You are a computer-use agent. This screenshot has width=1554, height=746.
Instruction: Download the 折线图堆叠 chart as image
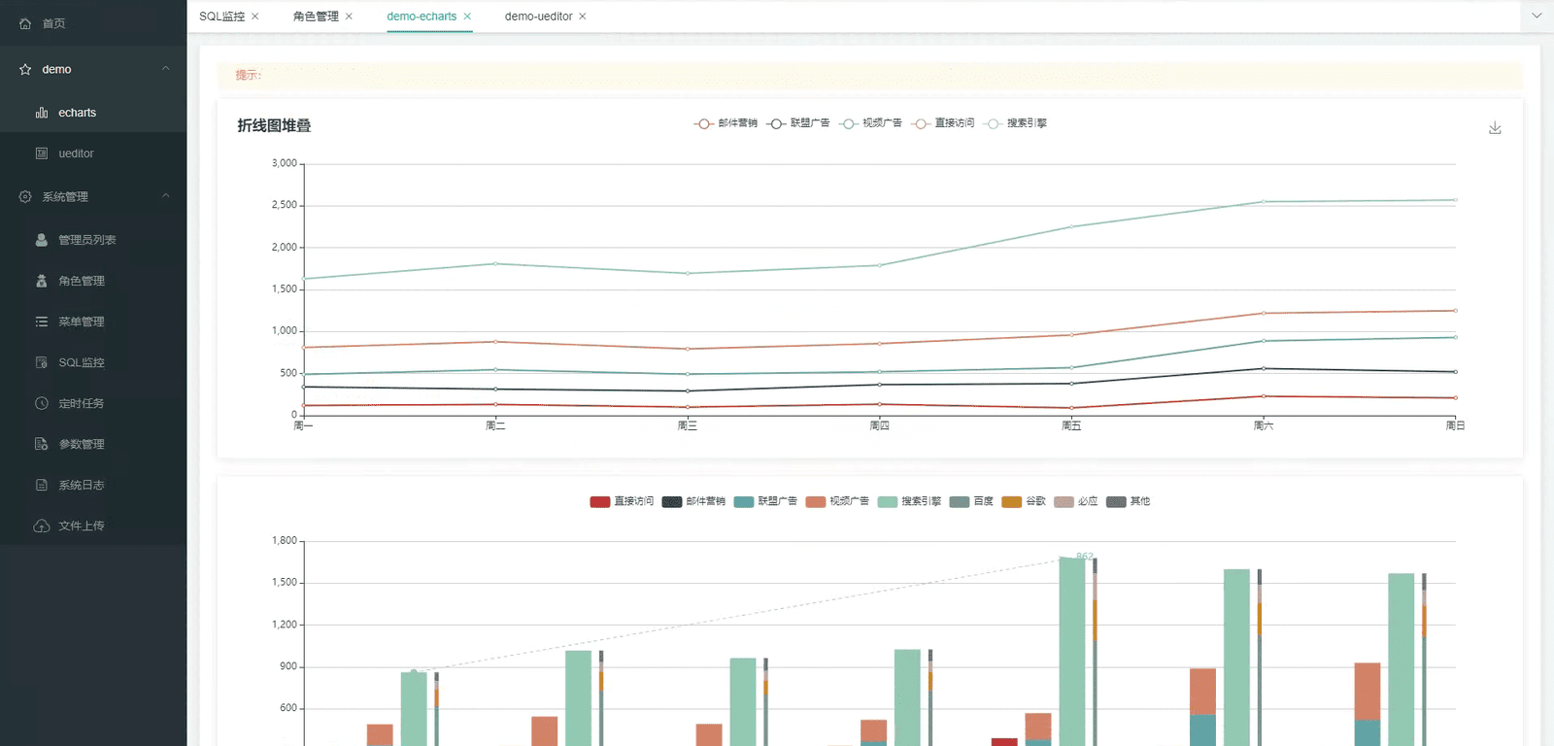click(x=1495, y=127)
